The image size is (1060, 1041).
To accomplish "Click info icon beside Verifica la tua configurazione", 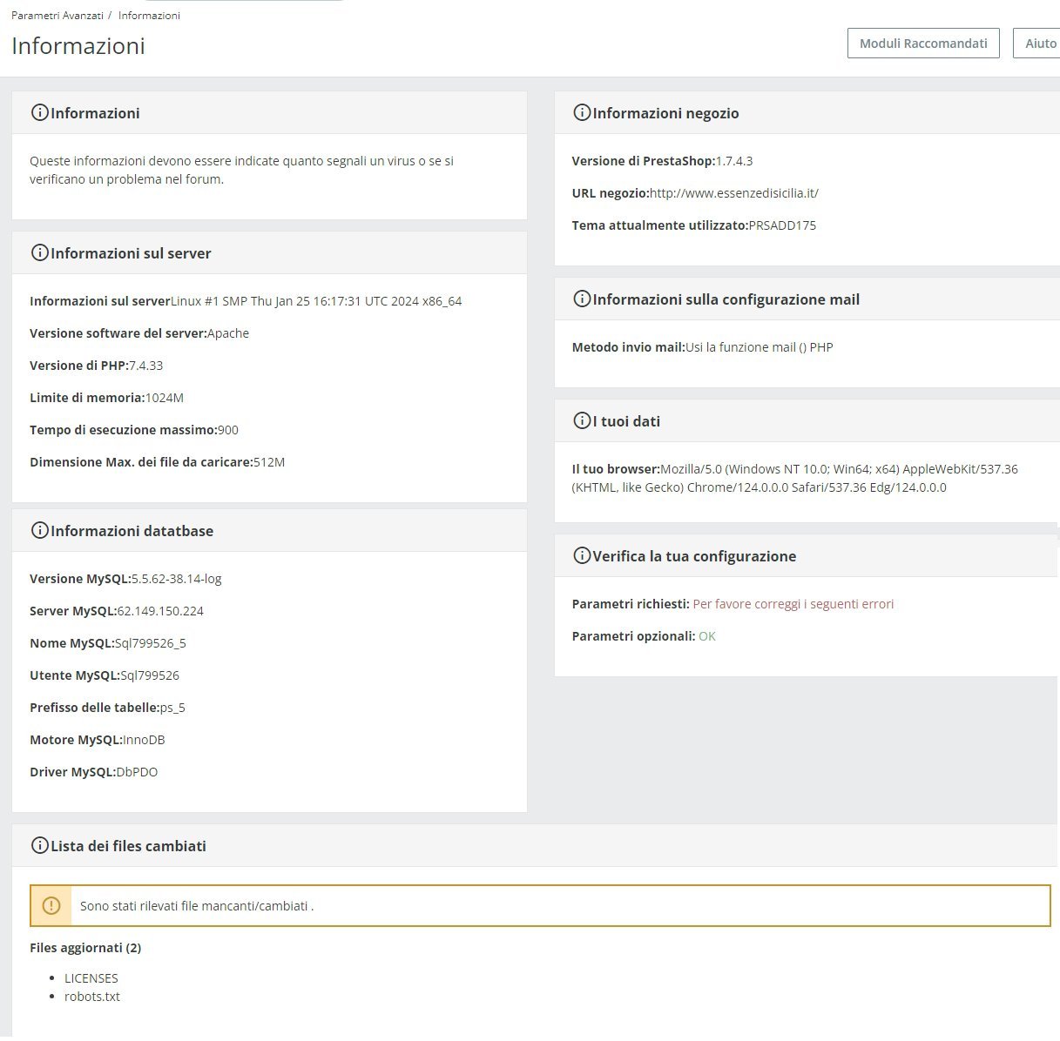I will 582,555.
